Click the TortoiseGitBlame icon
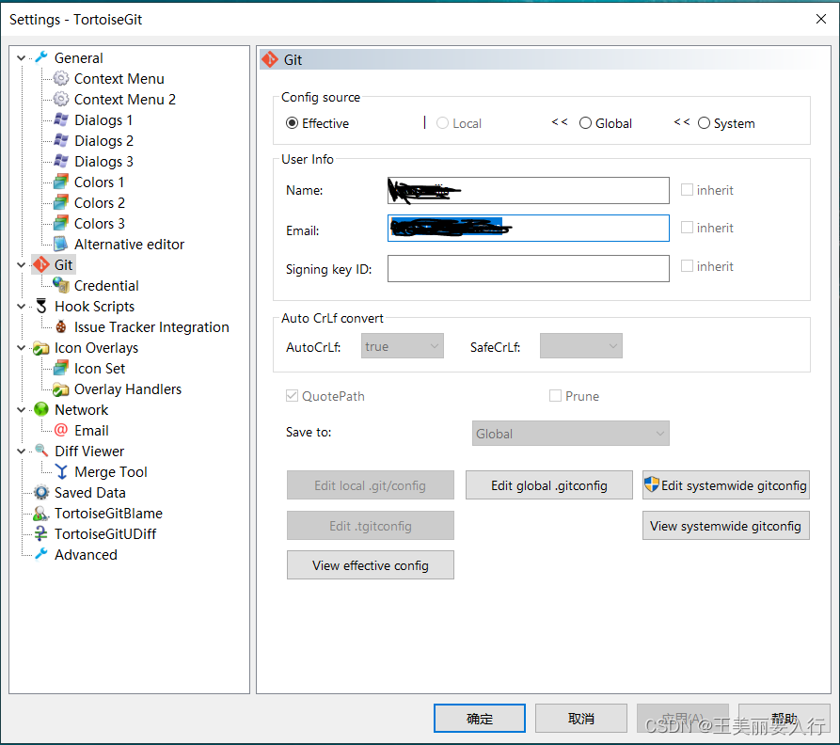The width and height of the screenshot is (840, 745). pos(41,513)
